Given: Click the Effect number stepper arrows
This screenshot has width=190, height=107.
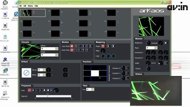Looking at the screenshot, I should coord(44,75).
